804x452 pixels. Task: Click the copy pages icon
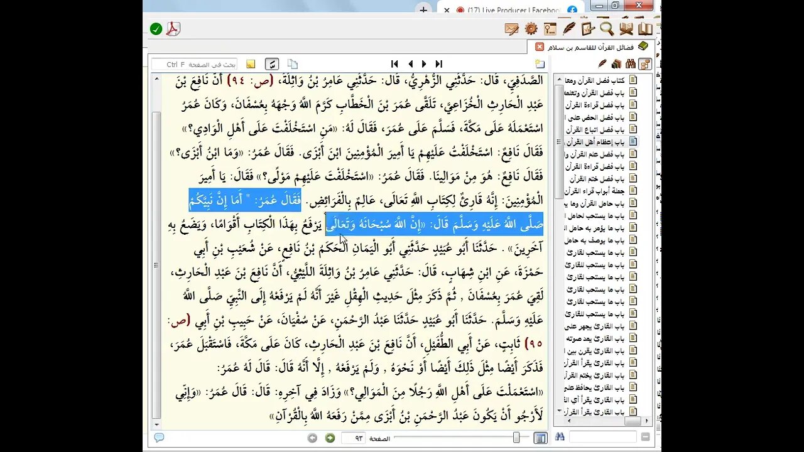tap(293, 64)
